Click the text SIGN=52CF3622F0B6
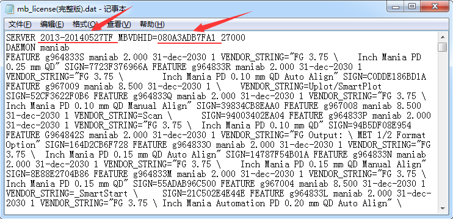 tap(48, 96)
